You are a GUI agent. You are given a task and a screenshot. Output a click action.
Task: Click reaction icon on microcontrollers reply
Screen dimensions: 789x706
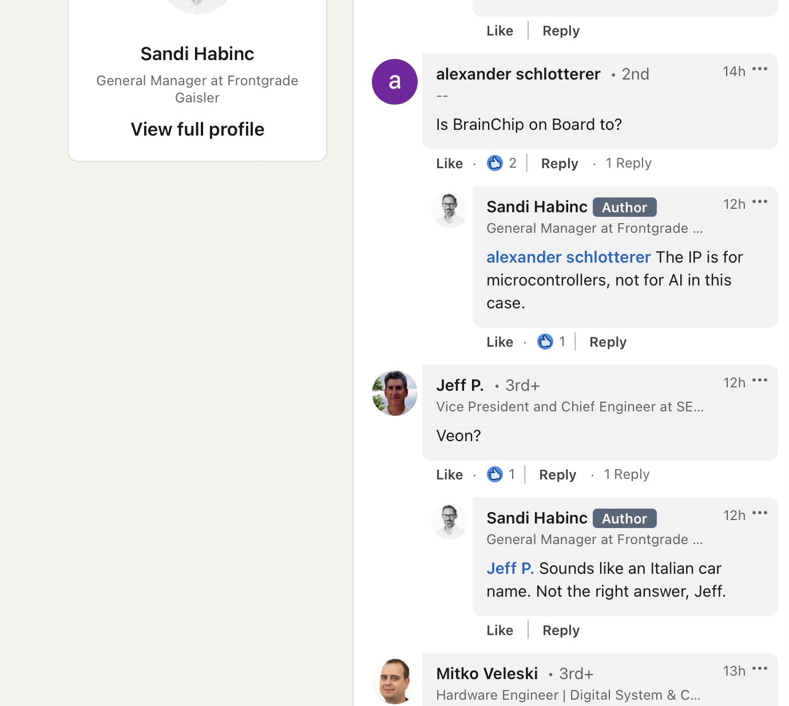coord(545,342)
